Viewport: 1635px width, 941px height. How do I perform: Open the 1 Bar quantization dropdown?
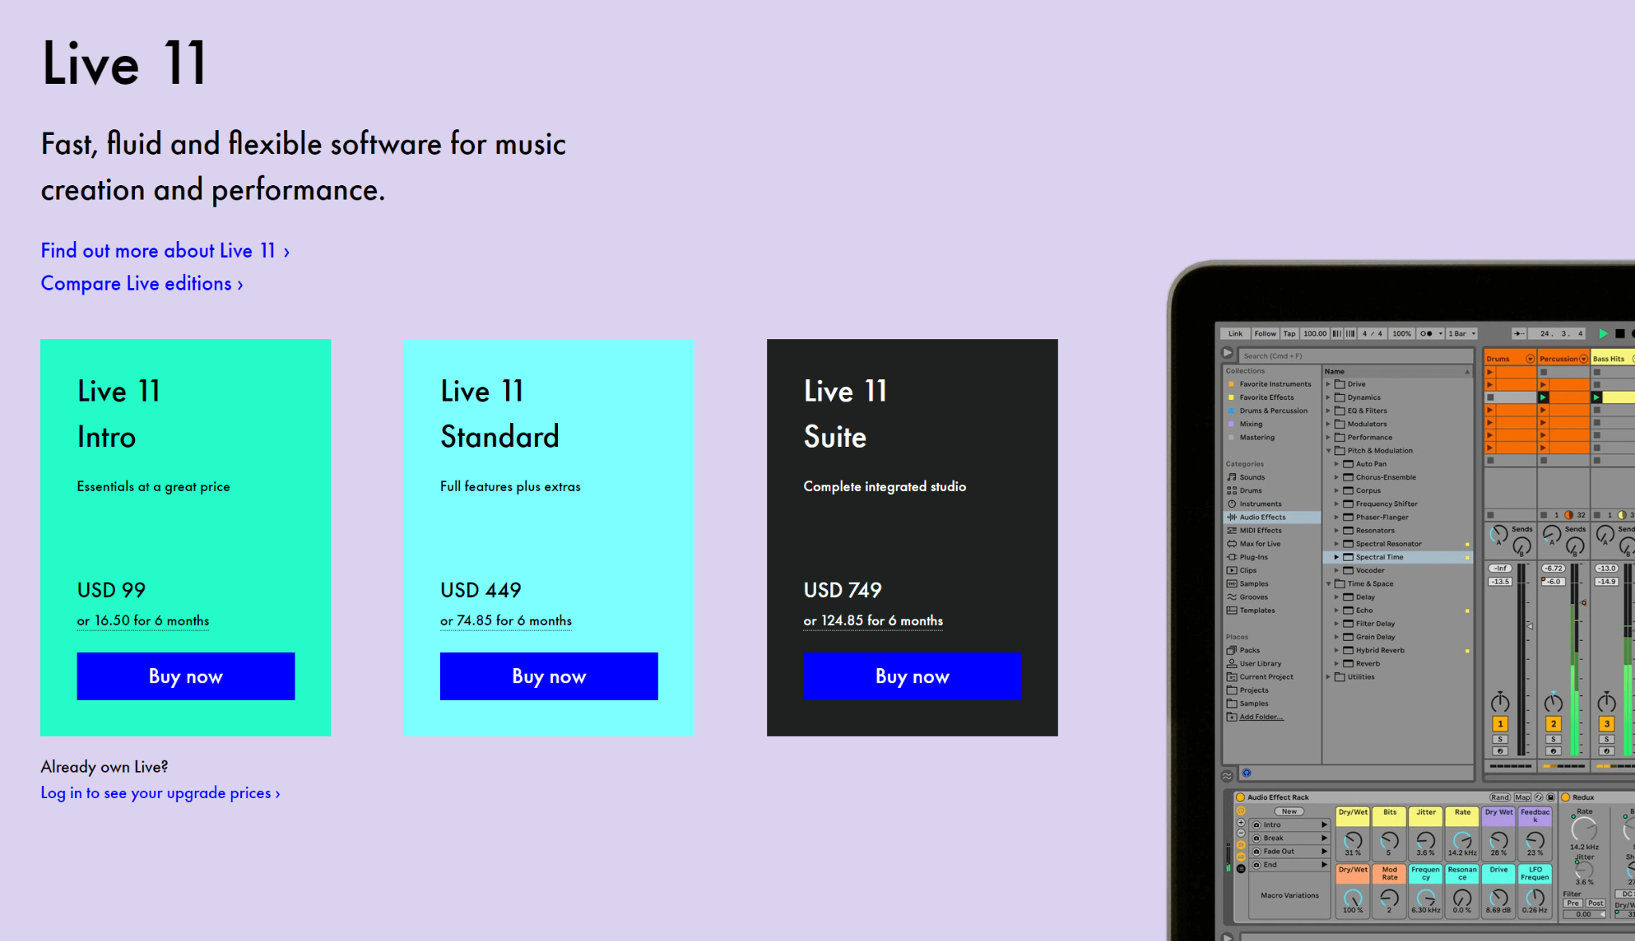1463,334
